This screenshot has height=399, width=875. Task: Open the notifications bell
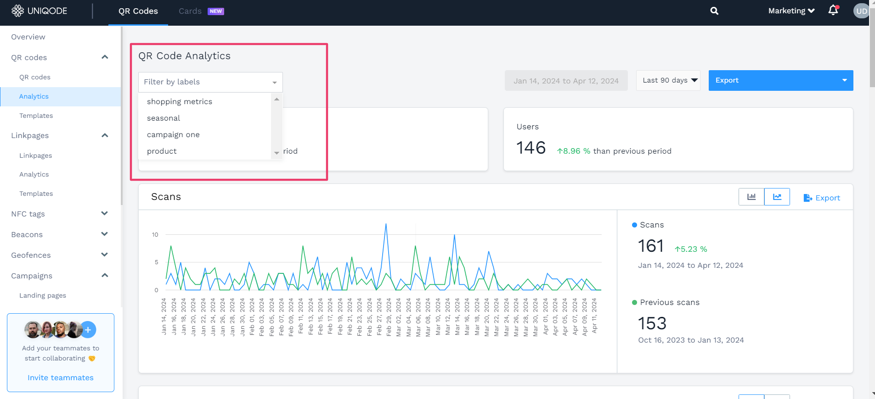tap(833, 10)
